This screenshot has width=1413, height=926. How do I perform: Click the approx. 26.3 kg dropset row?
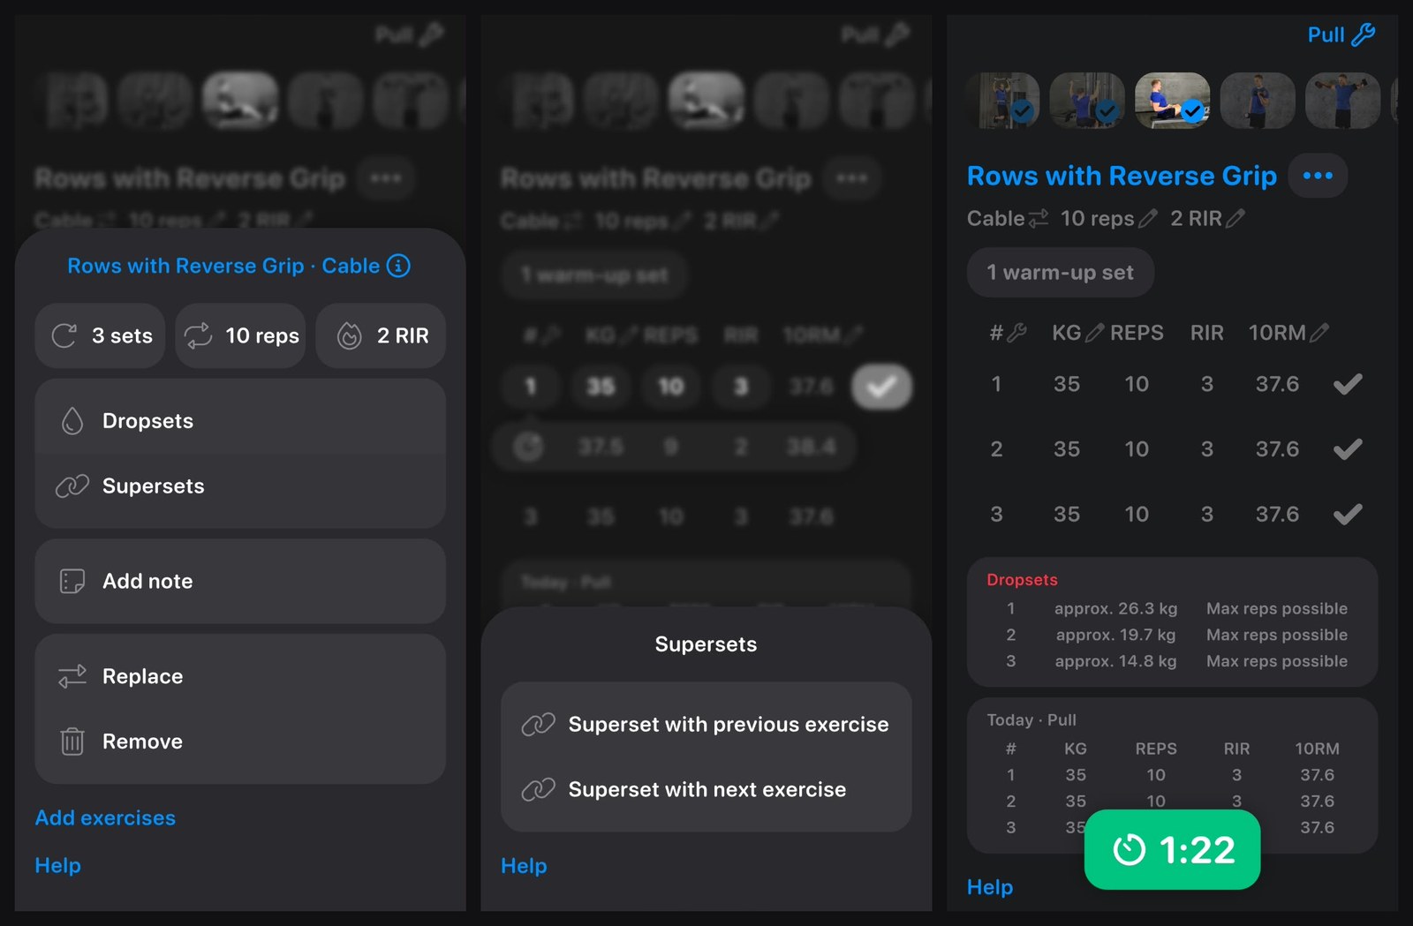(1173, 608)
